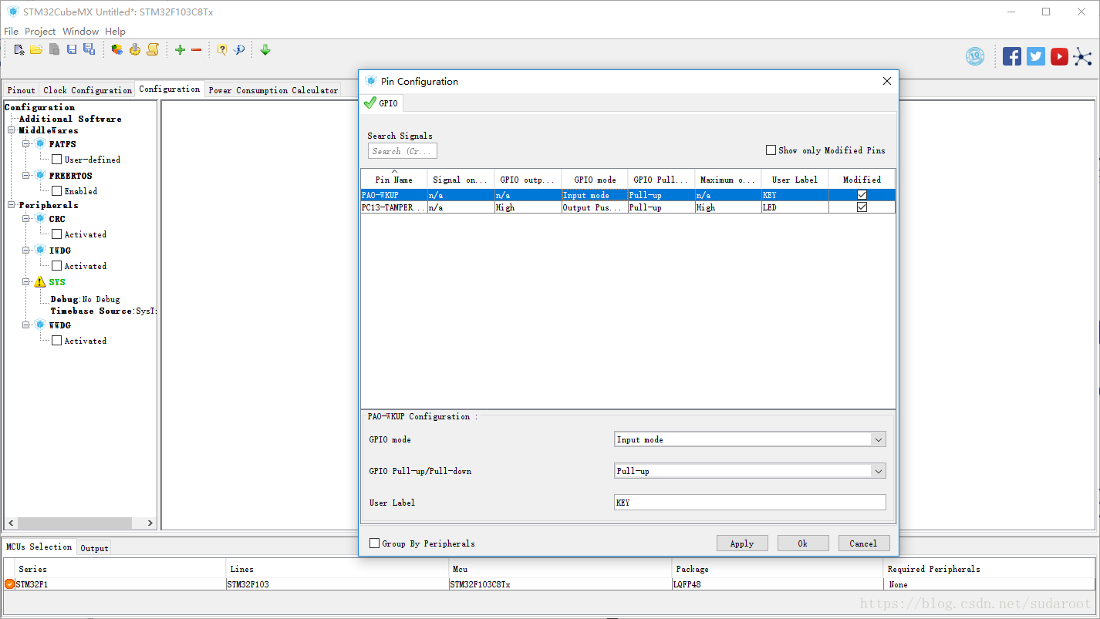Click the green plus toolbar icon
1100x619 pixels.
pyautogui.click(x=180, y=49)
